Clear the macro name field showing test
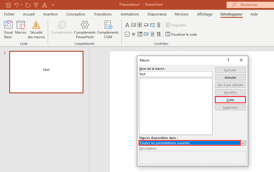 click(176, 74)
